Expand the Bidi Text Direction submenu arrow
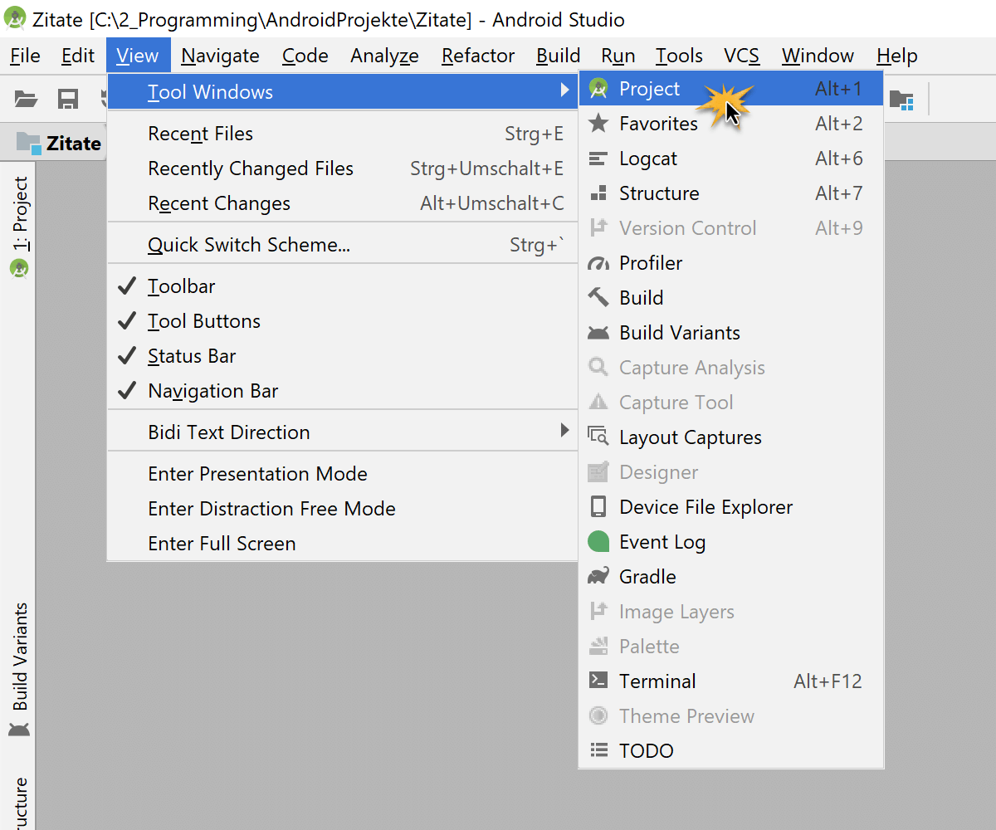Screen dimensions: 996x830 pos(565,430)
